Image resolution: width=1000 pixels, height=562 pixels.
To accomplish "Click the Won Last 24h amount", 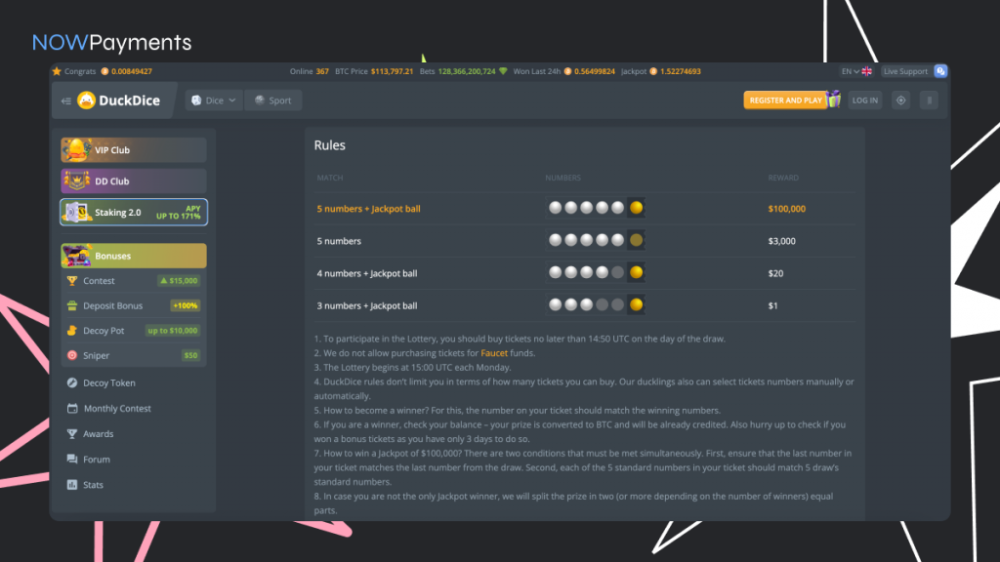I will pos(595,71).
